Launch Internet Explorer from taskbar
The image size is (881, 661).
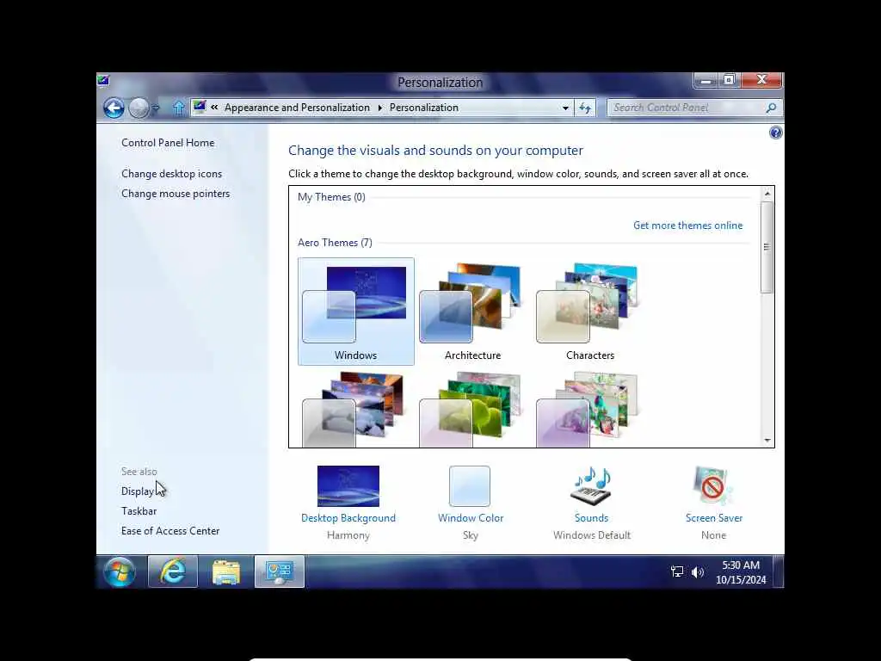(172, 571)
